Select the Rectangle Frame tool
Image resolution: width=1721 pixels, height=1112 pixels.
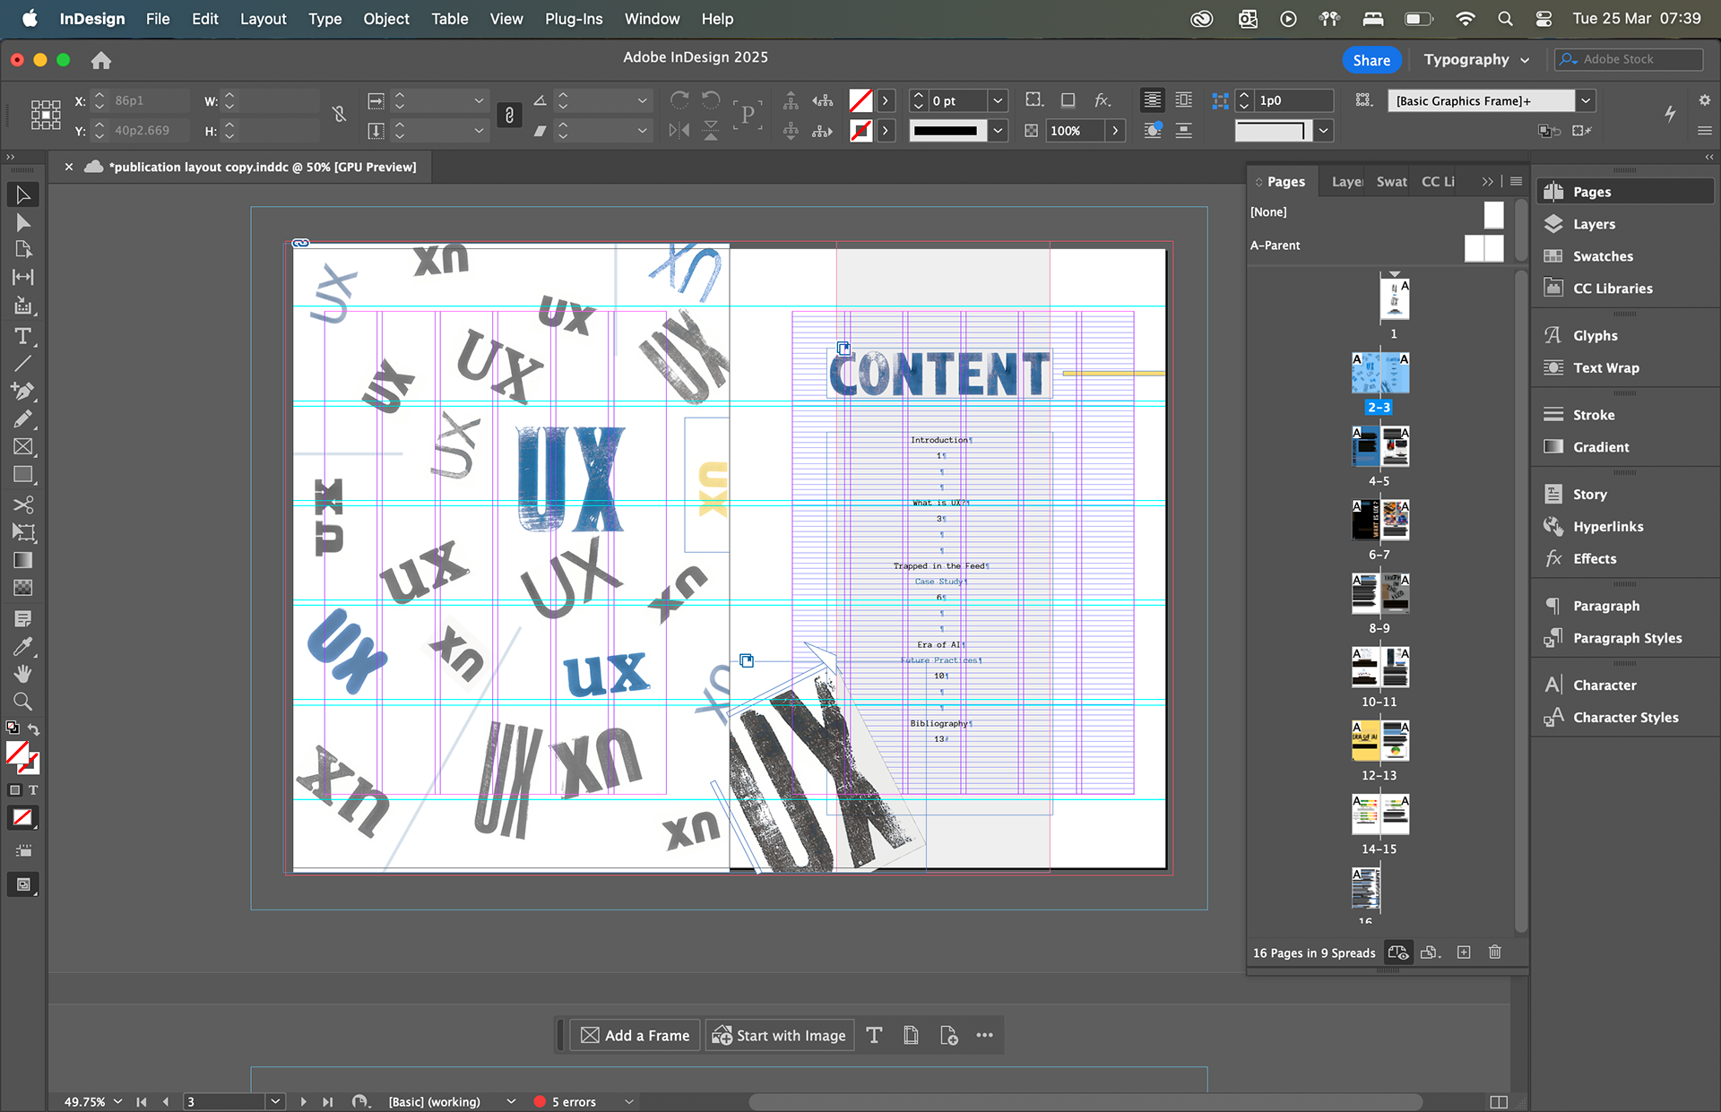(x=23, y=447)
